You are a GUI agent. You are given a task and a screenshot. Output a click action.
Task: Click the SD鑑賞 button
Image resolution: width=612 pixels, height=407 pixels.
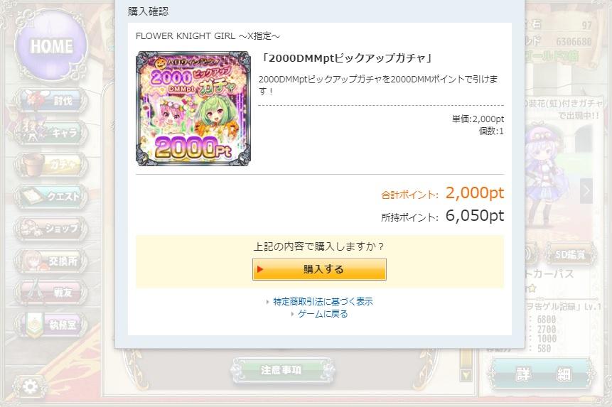pyautogui.click(x=570, y=254)
